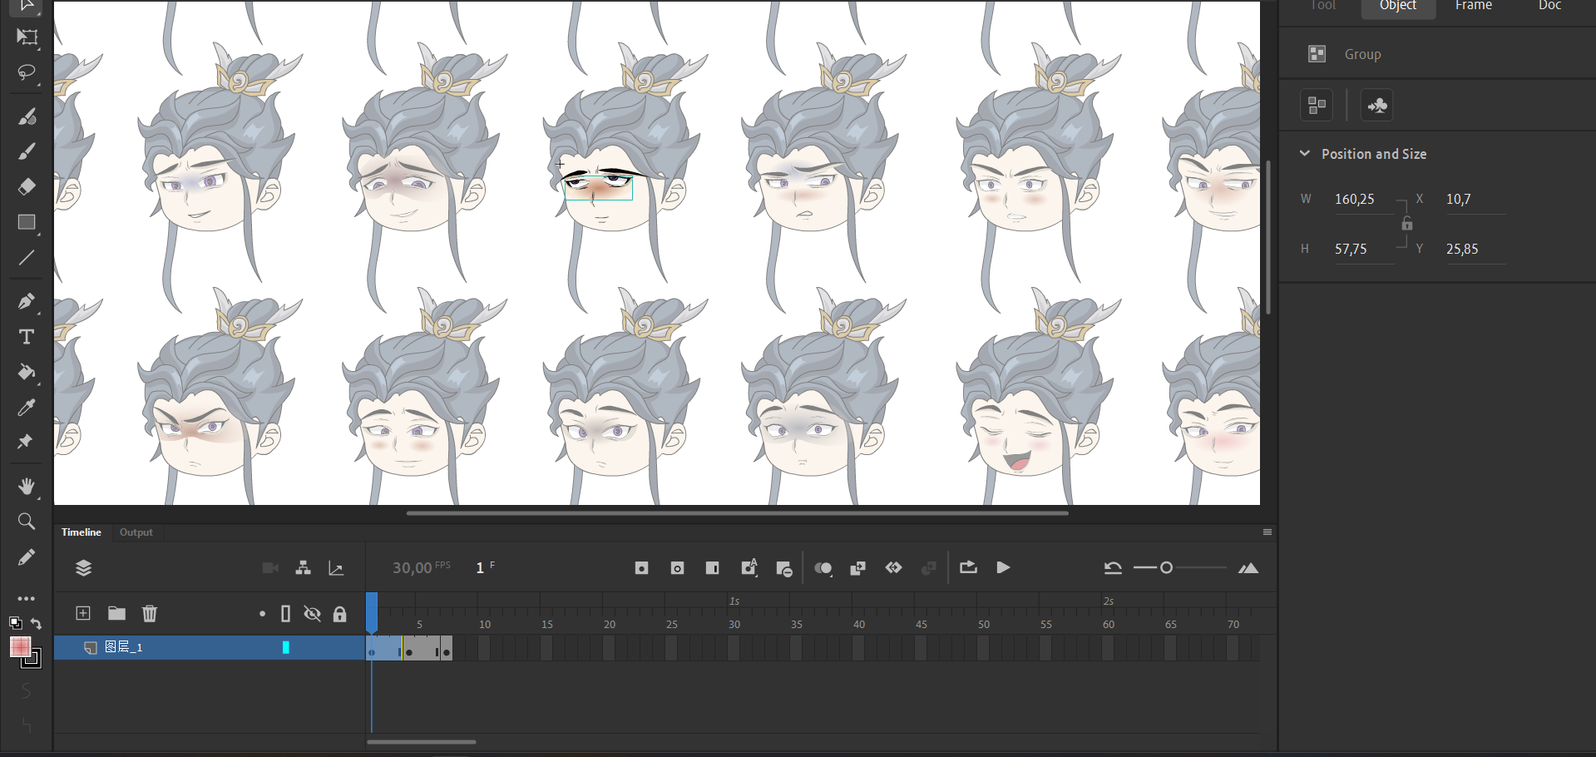Click the W width value field

pyautogui.click(x=1355, y=200)
